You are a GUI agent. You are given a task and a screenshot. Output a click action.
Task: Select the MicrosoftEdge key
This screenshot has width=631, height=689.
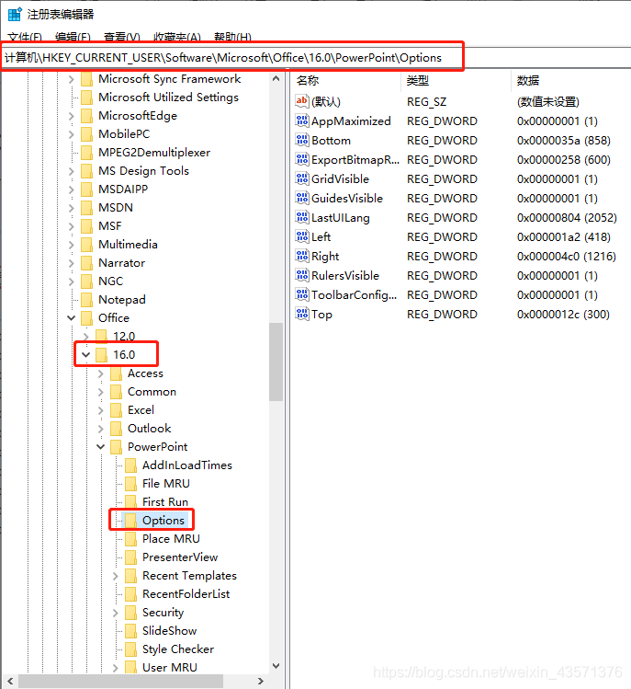[x=138, y=116]
